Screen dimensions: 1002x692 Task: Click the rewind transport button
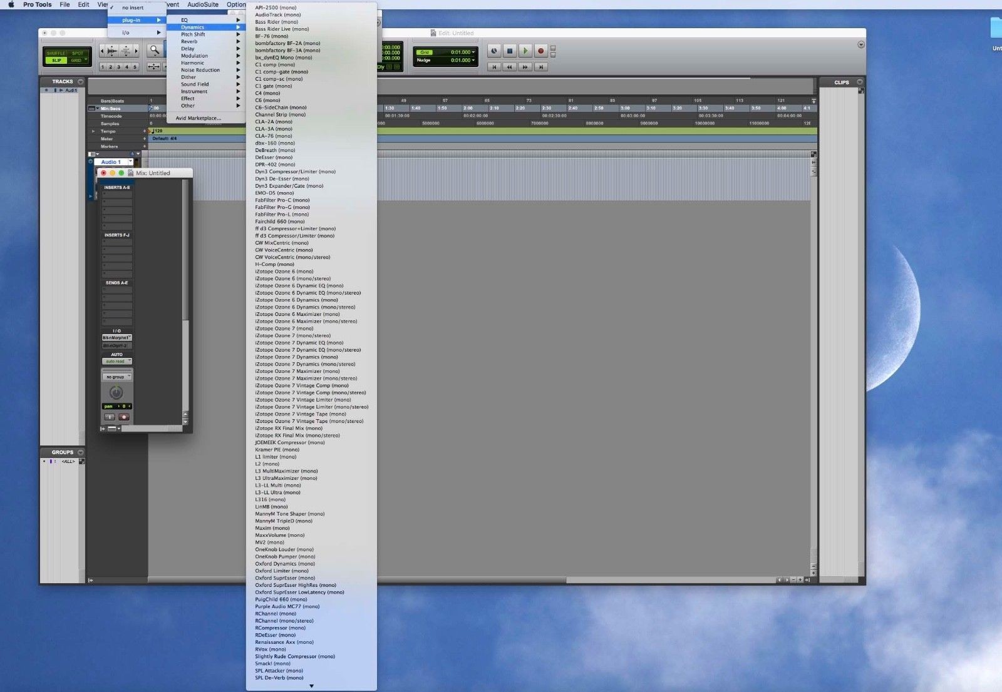tap(510, 67)
